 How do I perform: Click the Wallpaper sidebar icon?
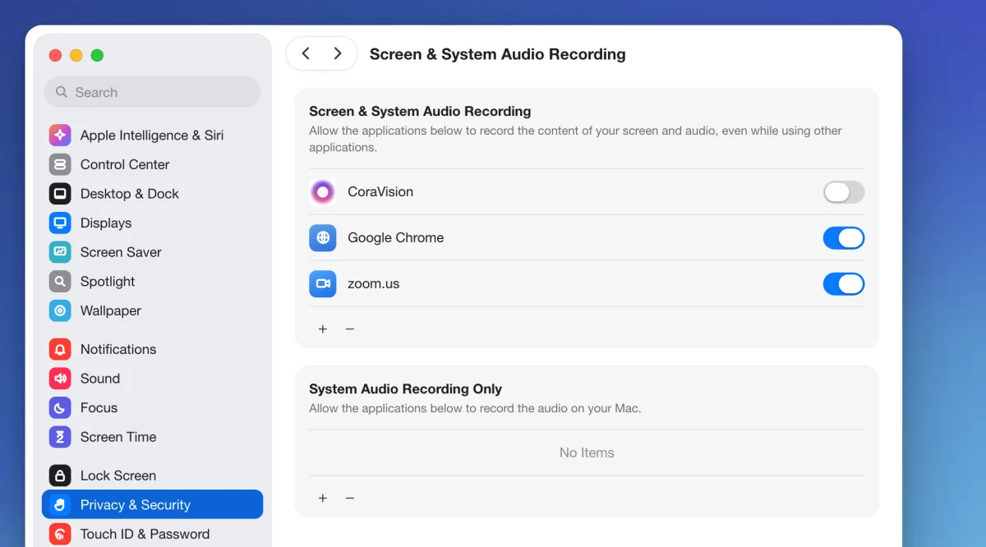click(x=60, y=310)
